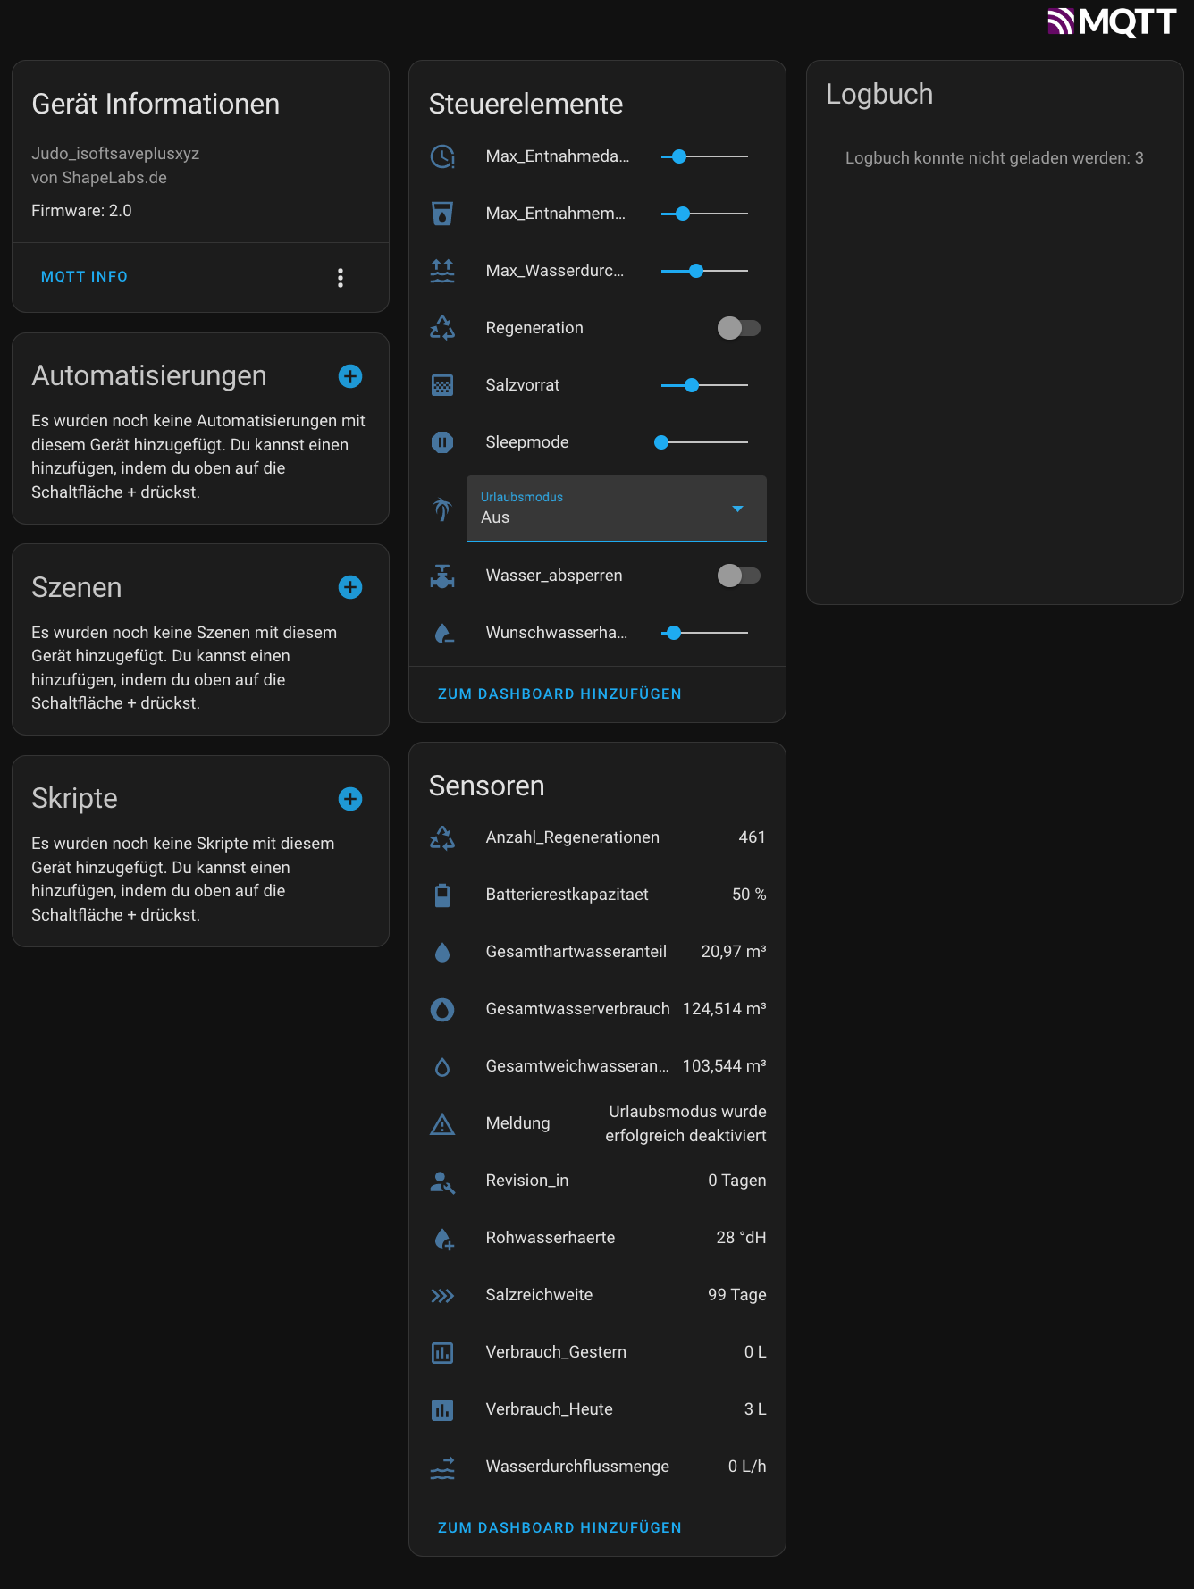The width and height of the screenshot is (1194, 1589).
Task: Click the drop icon for Gesamthartwasseranteil
Action: coord(442,952)
